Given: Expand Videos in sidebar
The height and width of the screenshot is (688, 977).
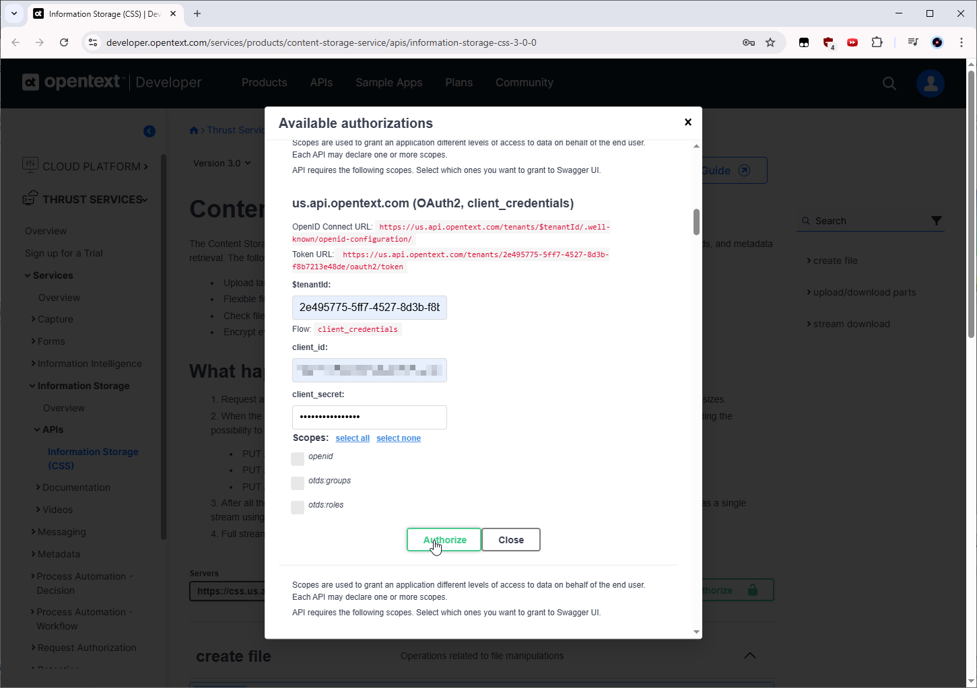Looking at the screenshot, I should click(x=54, y=510).
